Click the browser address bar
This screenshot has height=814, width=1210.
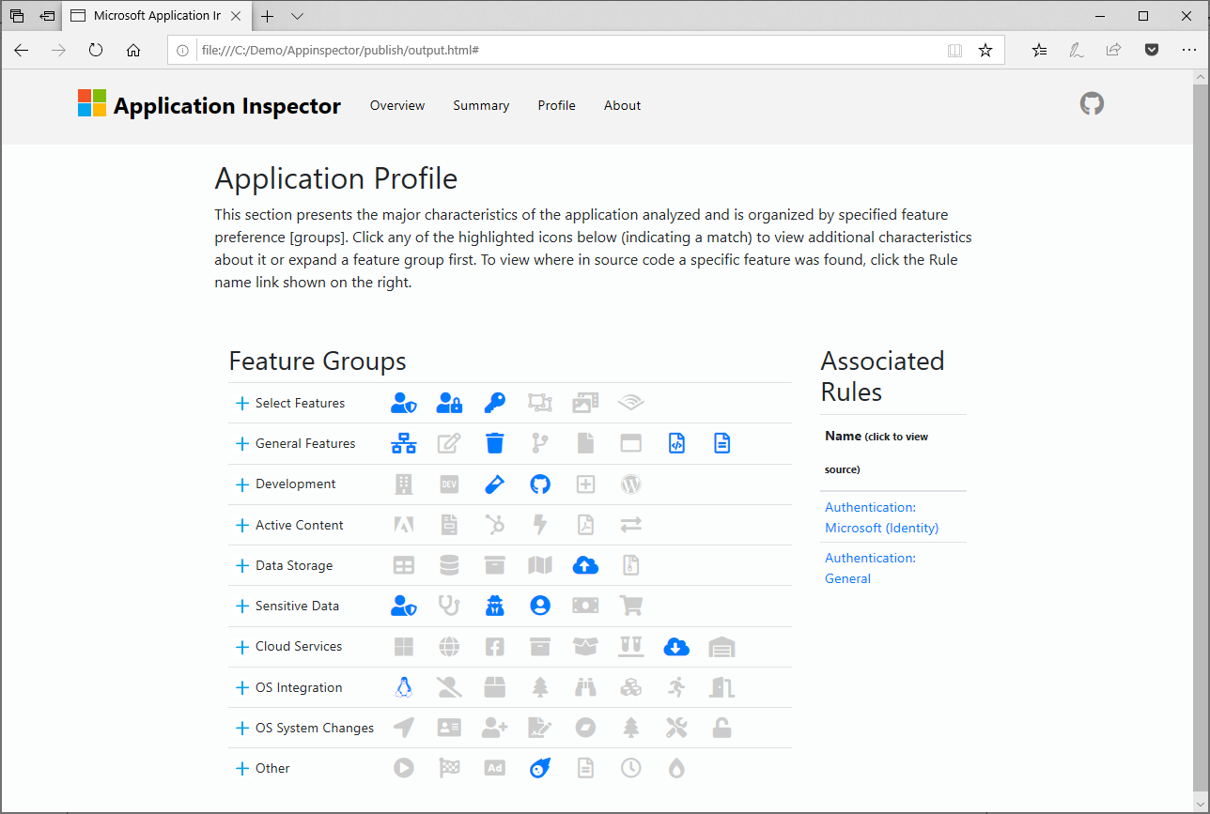tap(564, 50)
